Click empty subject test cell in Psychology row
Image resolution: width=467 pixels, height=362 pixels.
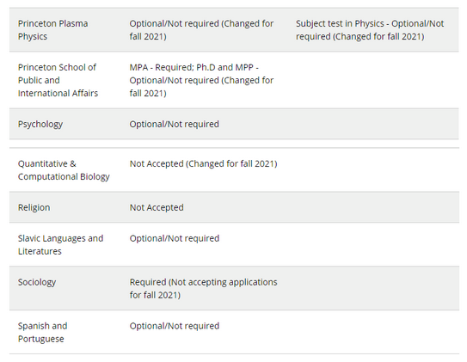(x=372, y=124)
